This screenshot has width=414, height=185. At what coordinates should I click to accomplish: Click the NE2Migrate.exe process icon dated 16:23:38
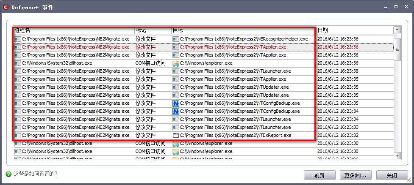pyautogui.click(x=18, y=71)
